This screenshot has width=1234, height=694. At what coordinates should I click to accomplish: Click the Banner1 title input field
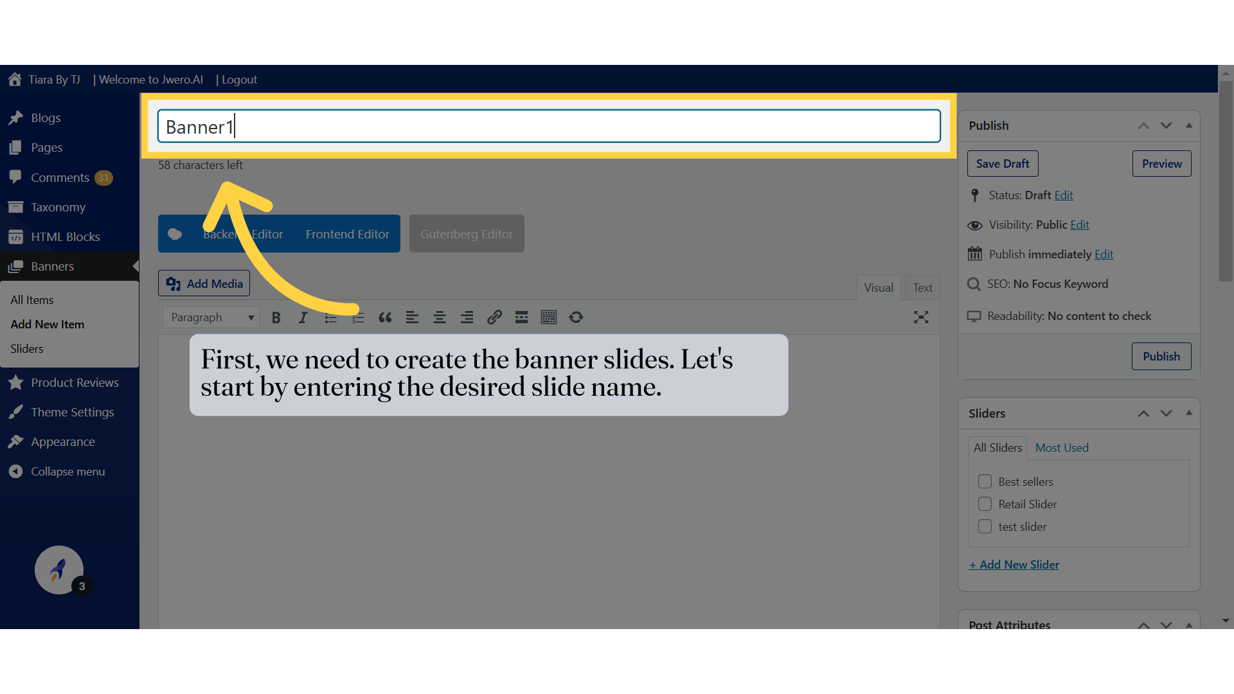click(548, 127)
